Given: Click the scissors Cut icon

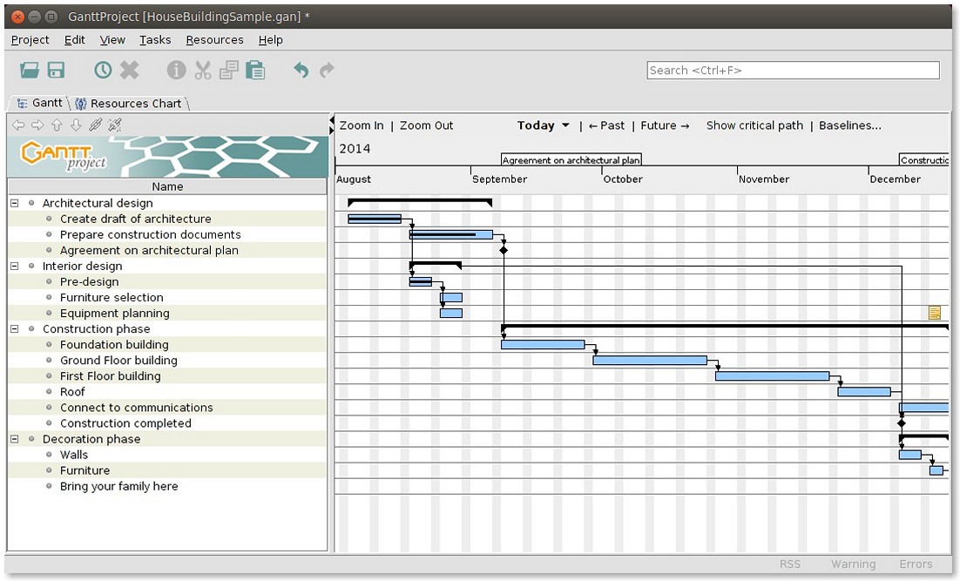Looking at the screenshot, I should tap(203, 70).
